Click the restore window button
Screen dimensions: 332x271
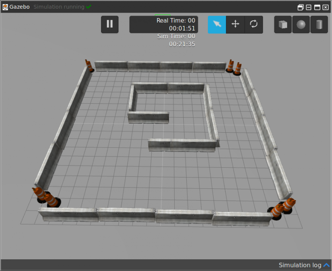click(300, 7)
